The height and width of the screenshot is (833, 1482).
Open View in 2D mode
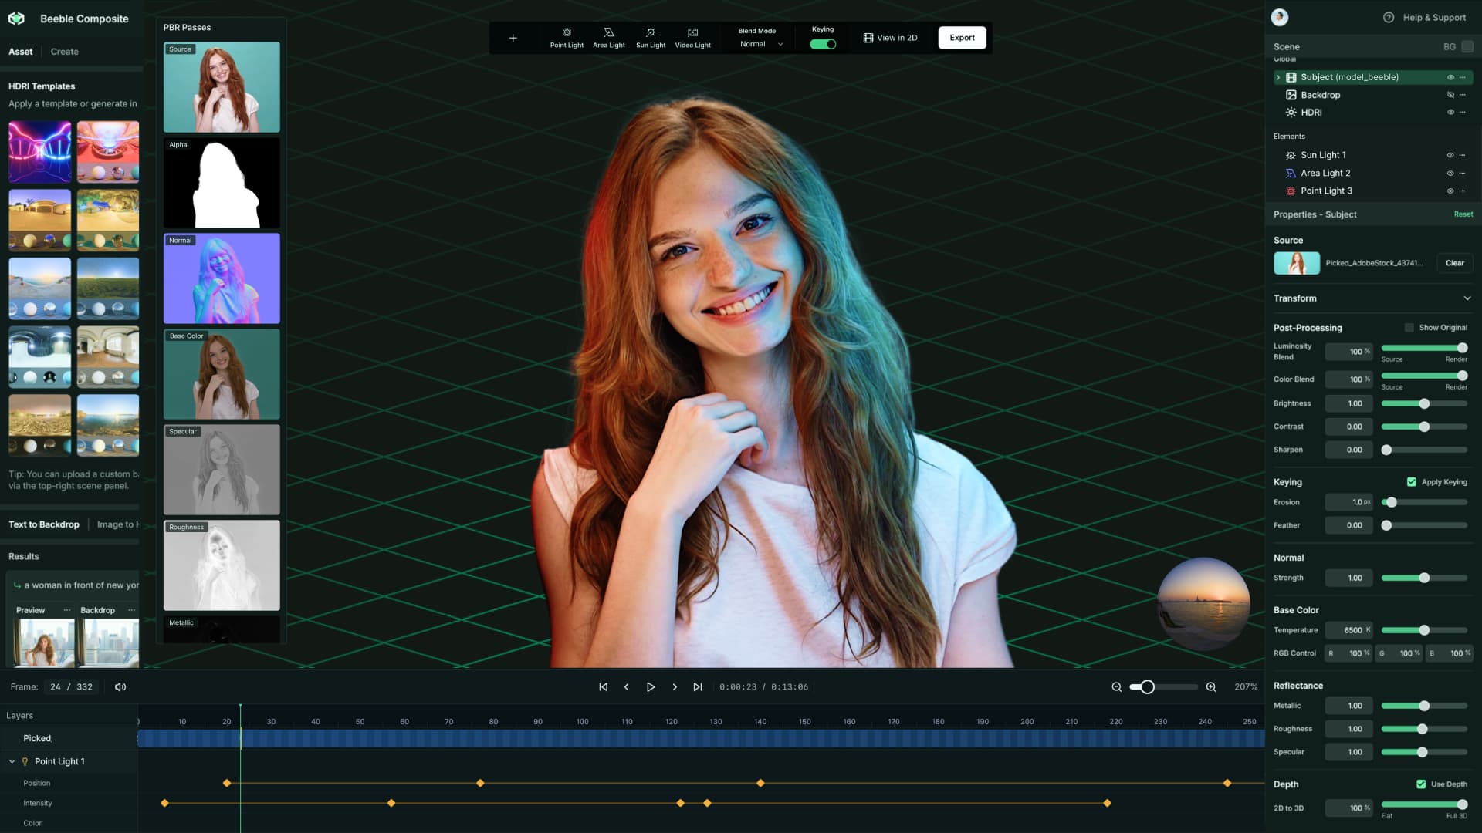[889, 37]
